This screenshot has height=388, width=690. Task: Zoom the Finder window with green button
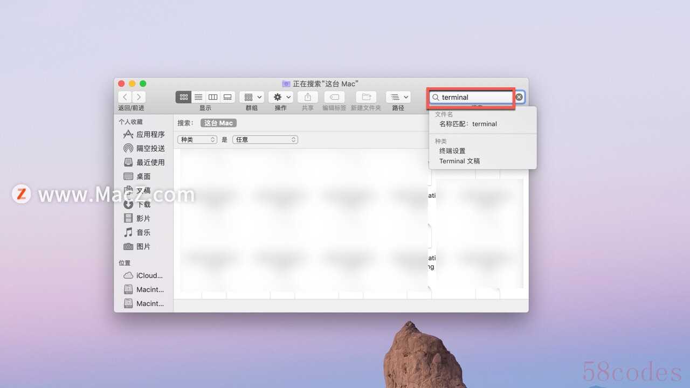143,84
